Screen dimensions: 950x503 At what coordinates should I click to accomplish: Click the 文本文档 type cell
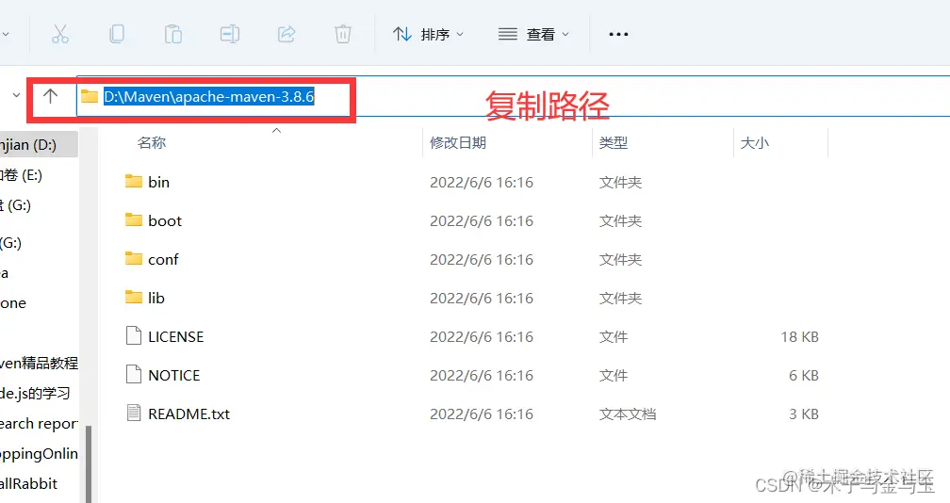628,414
